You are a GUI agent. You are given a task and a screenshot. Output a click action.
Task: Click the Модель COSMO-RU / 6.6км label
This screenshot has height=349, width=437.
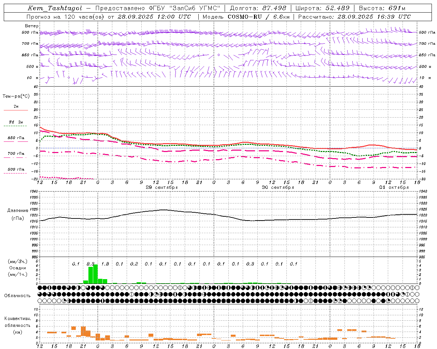point(246,17)
